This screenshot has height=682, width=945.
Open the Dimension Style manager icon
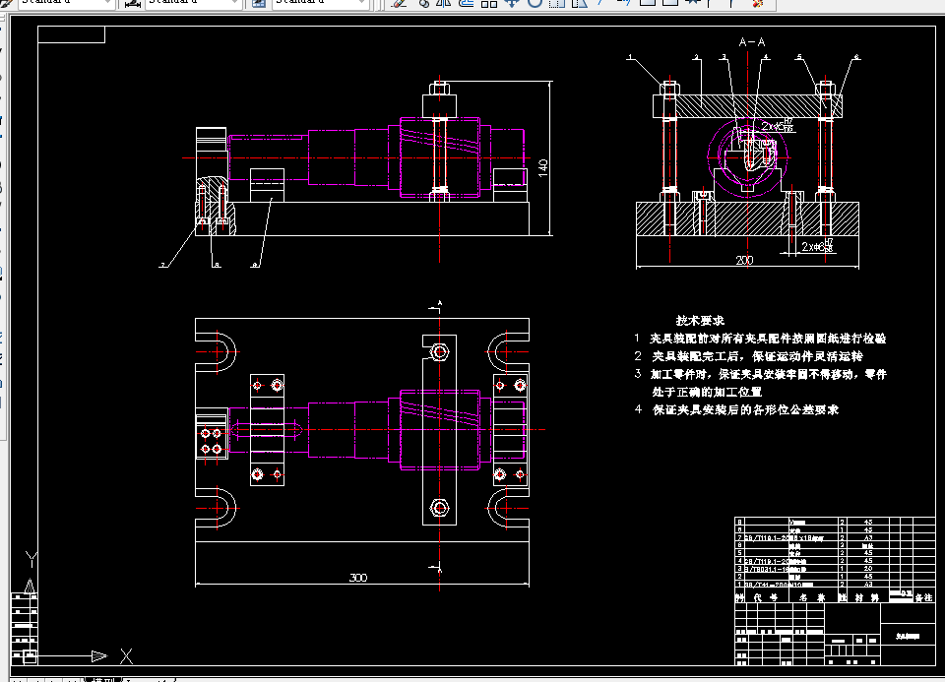133,3
